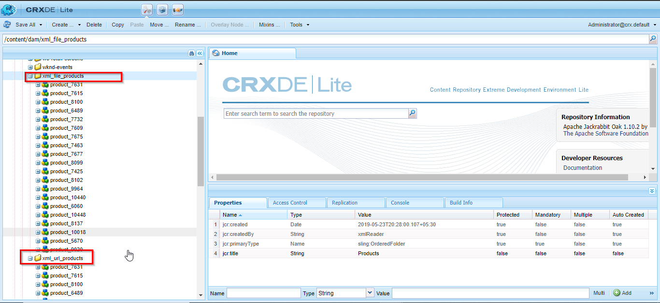Click the refresh icon beside Save All

coord(7,25)
